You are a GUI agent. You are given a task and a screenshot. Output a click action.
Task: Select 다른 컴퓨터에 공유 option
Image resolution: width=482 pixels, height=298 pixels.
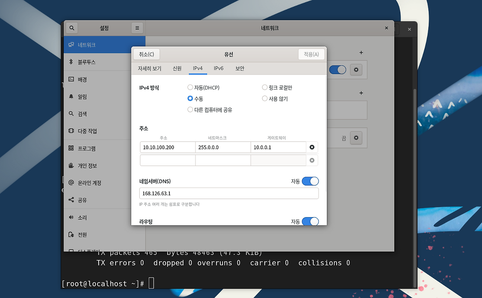coord(210,110)
